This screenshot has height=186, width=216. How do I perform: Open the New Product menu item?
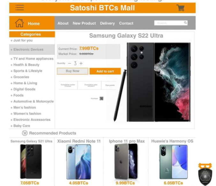pos(84,23)
